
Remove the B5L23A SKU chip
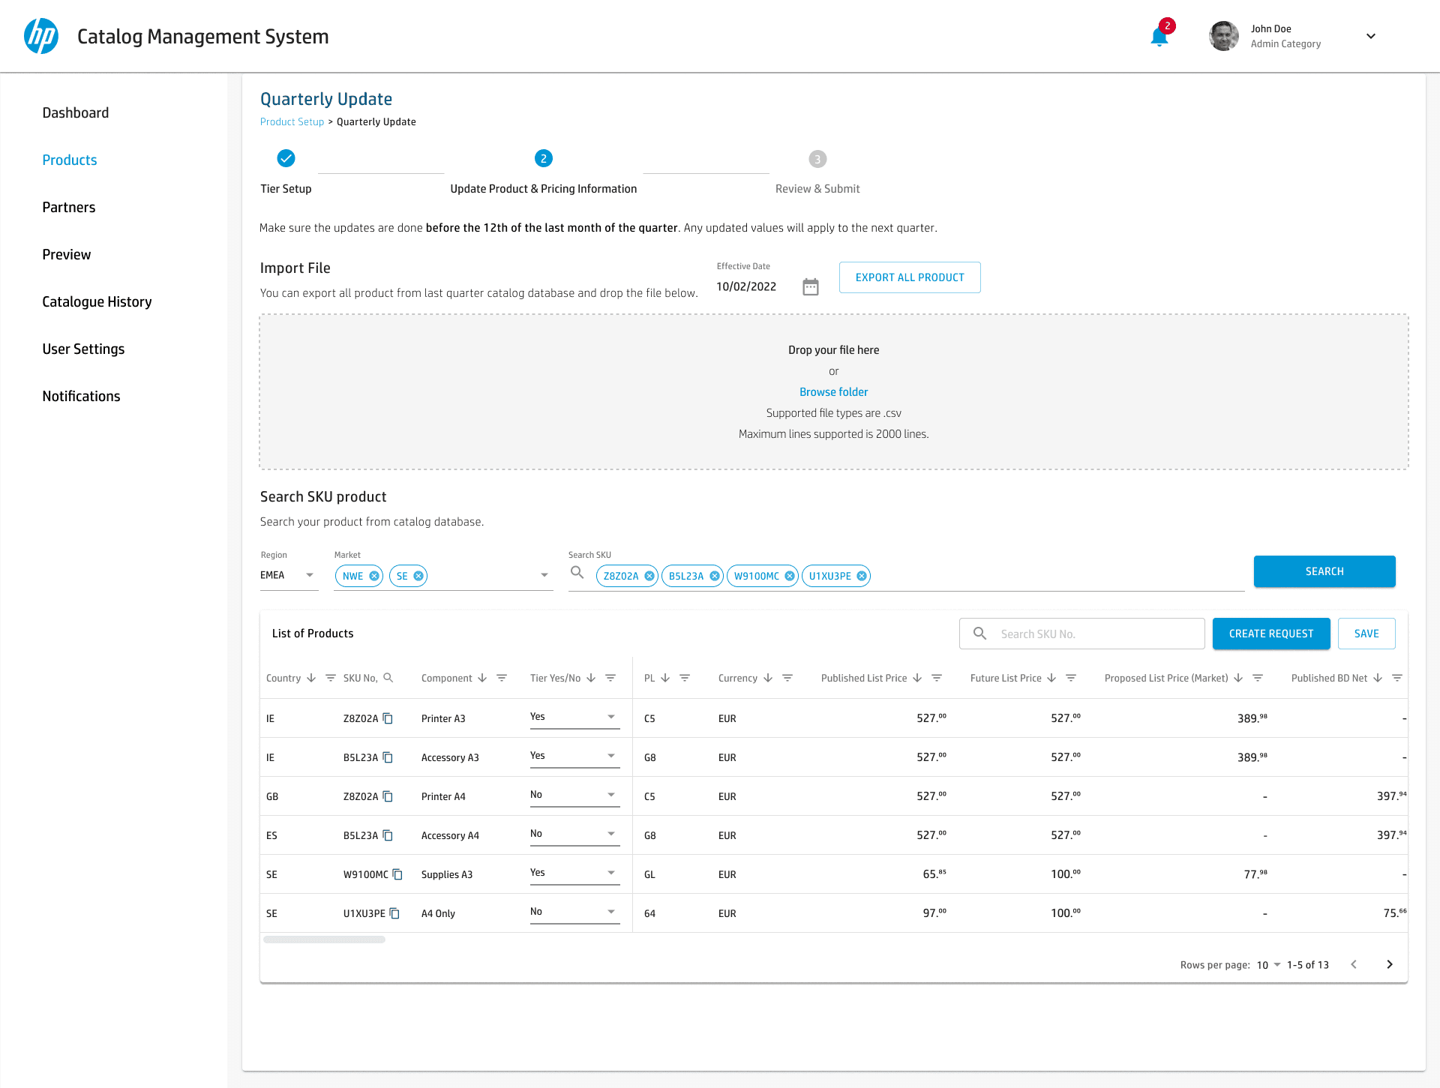click(715, 576)
